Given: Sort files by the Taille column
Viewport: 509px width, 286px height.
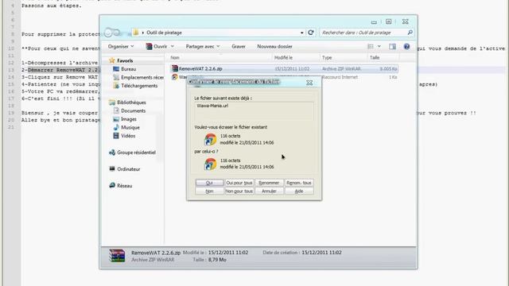Looking at the screenshot, I should (x=375, y=57).
